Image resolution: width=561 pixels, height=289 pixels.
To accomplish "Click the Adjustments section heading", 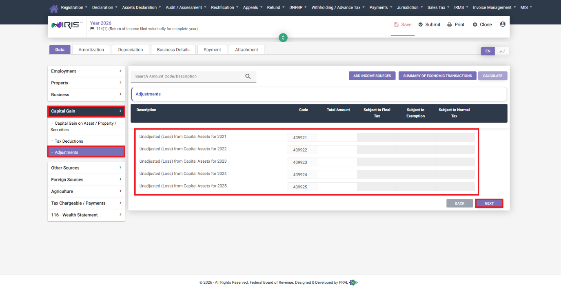I will click(148, 94).
